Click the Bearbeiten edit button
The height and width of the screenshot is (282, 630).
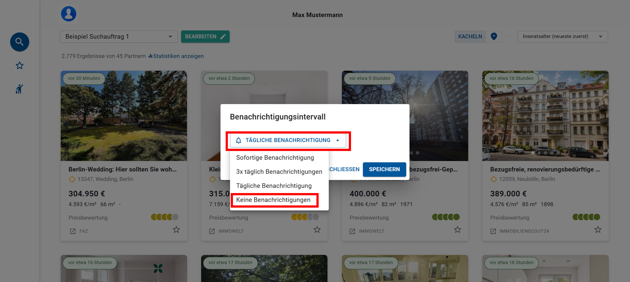click(205, 37)
